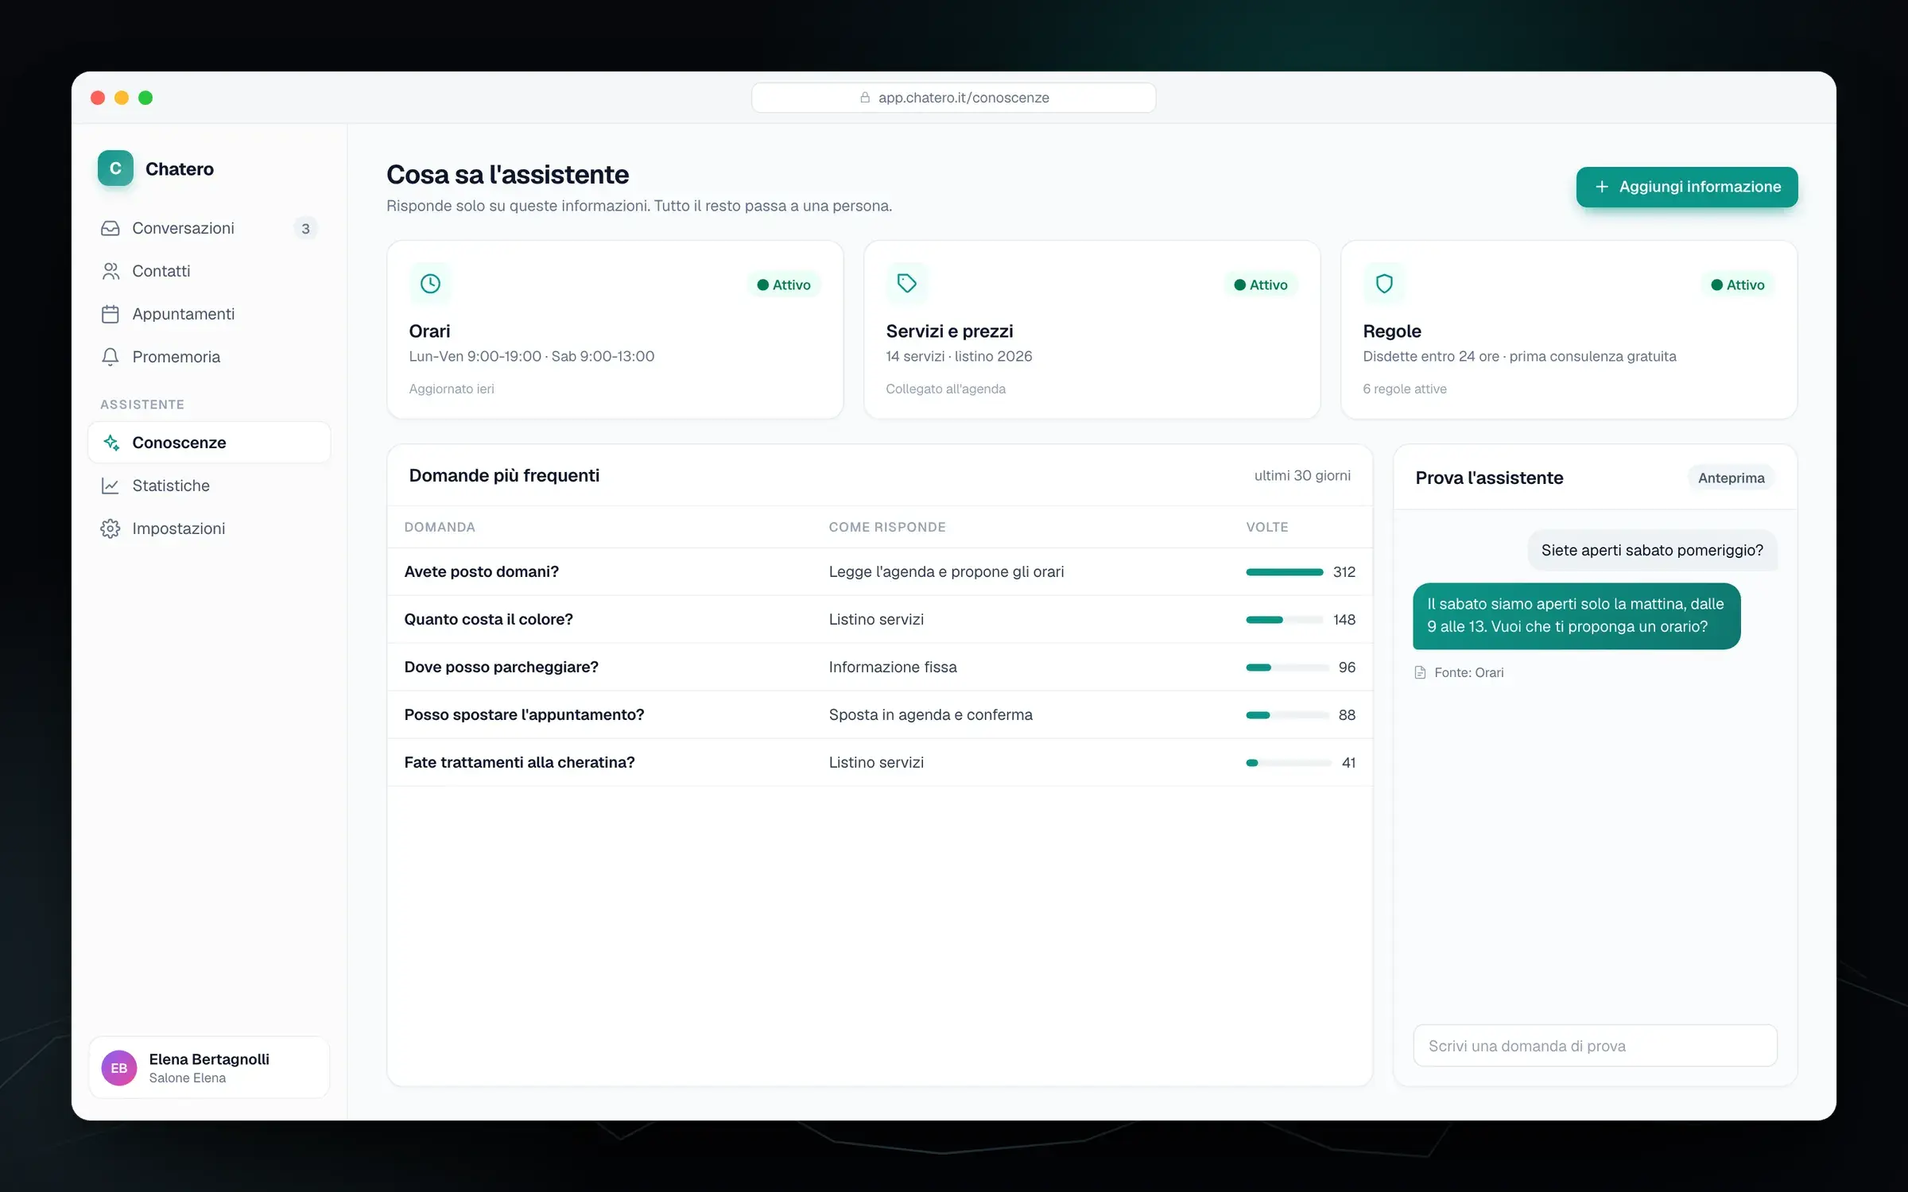
Task: Open Statistiche page
Action: click(209, 486)
